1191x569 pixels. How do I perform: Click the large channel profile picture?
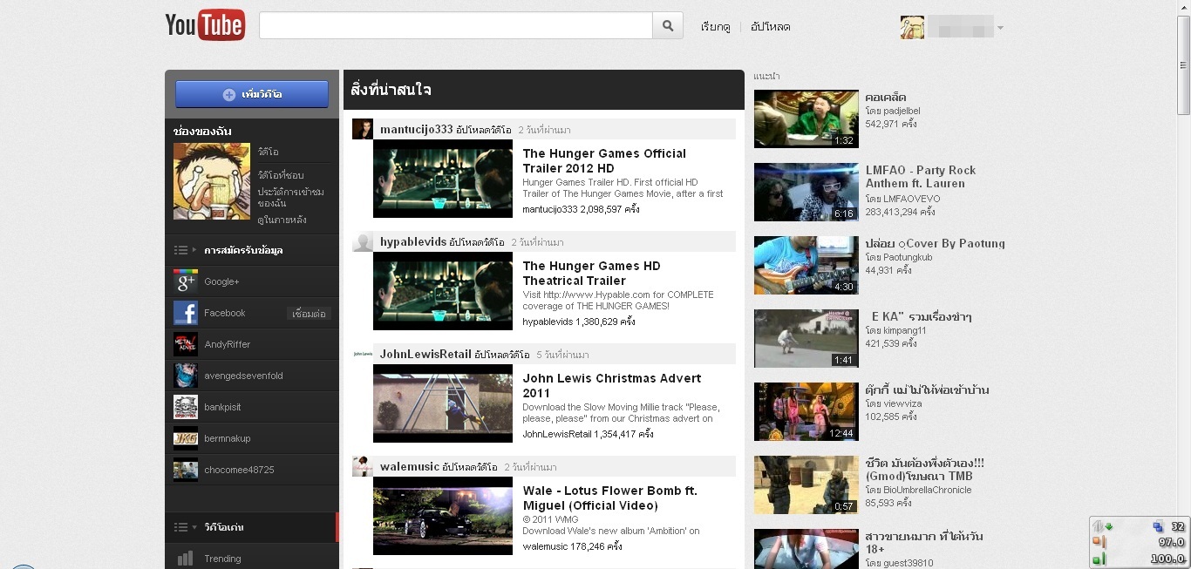(x=212, y=181)
